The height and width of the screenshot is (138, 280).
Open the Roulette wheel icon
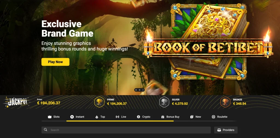(x=213, y=117)
